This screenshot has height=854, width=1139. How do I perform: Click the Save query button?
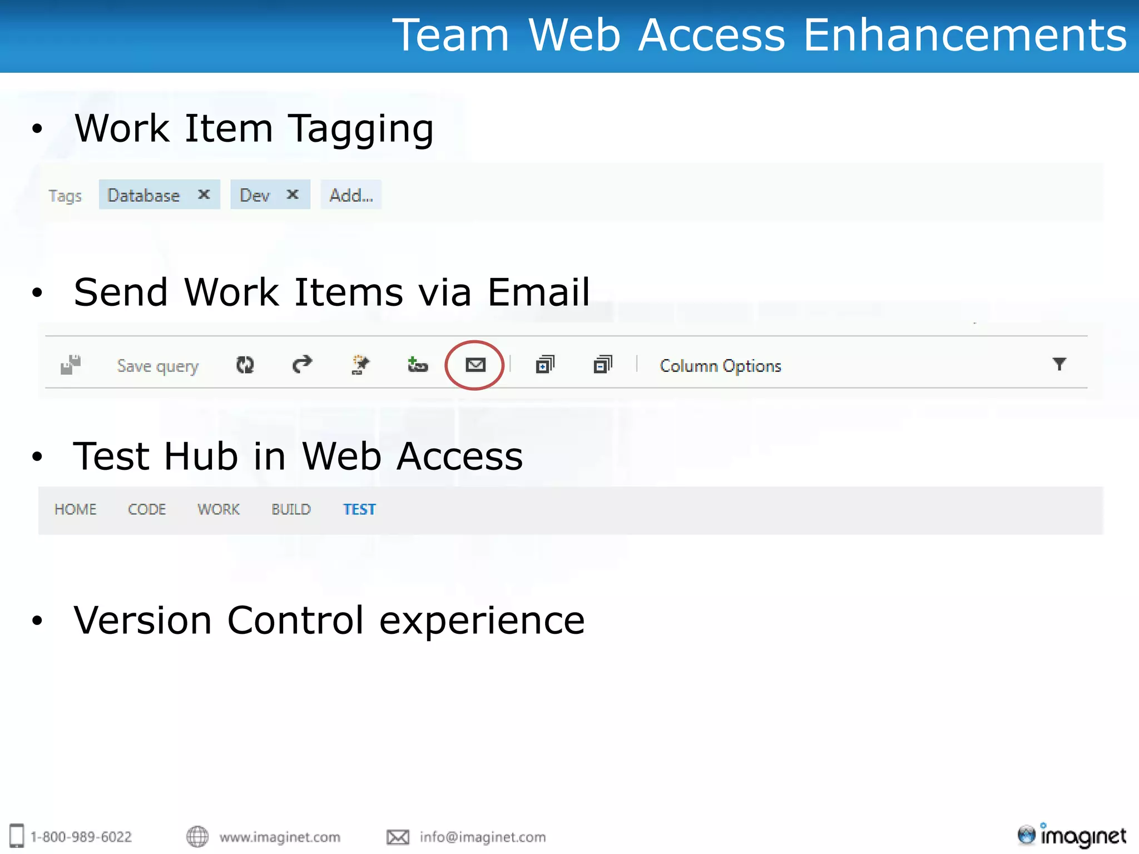157,366
